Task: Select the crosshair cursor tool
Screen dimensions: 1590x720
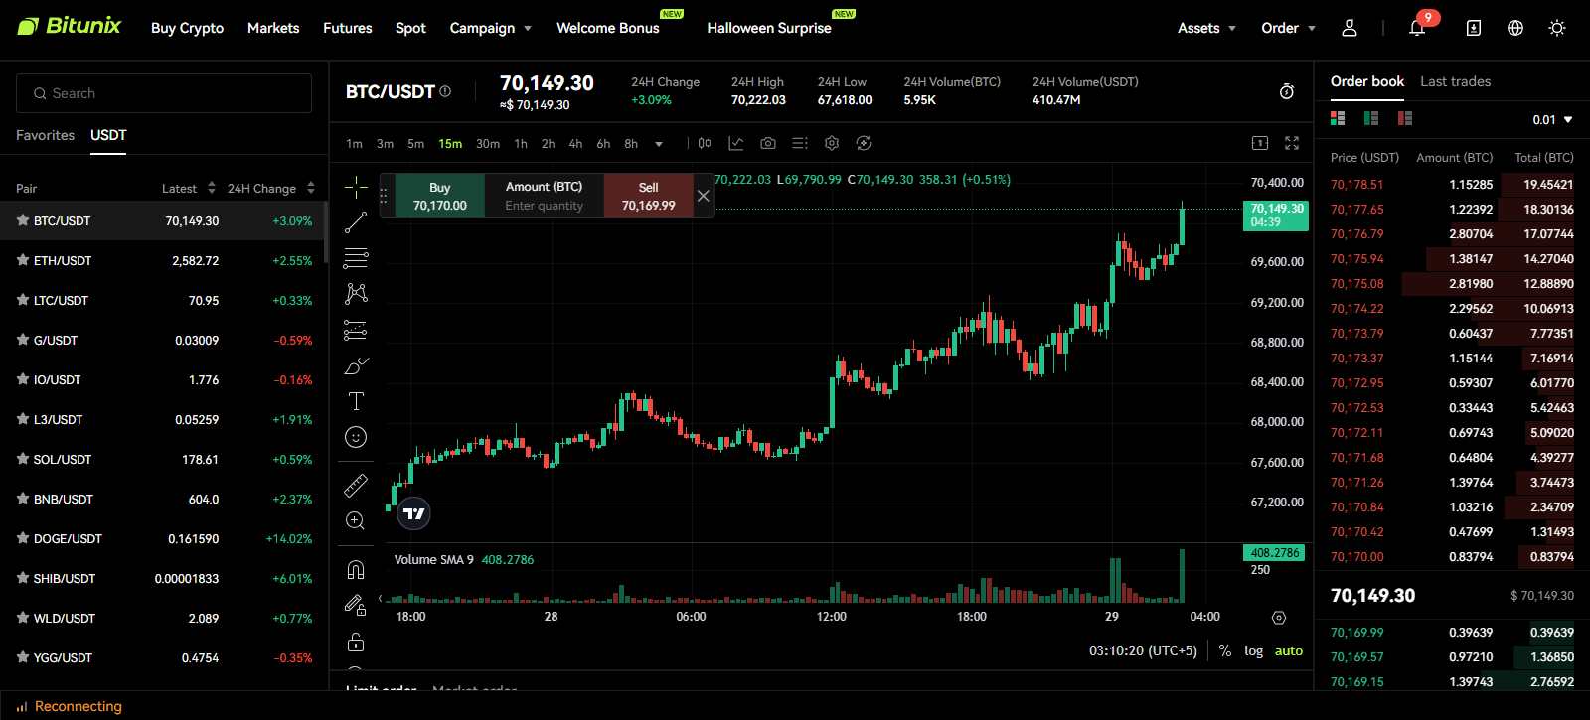Action: [x=356, y=187]
